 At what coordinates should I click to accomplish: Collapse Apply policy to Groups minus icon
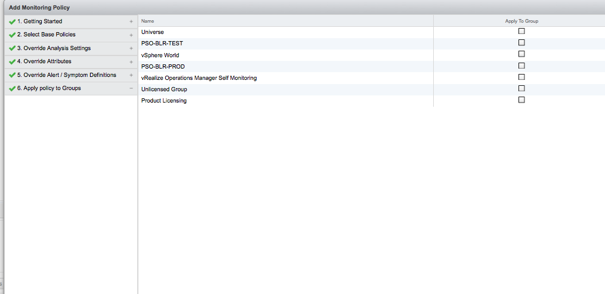pyautogui.click(x=131, y=88)
